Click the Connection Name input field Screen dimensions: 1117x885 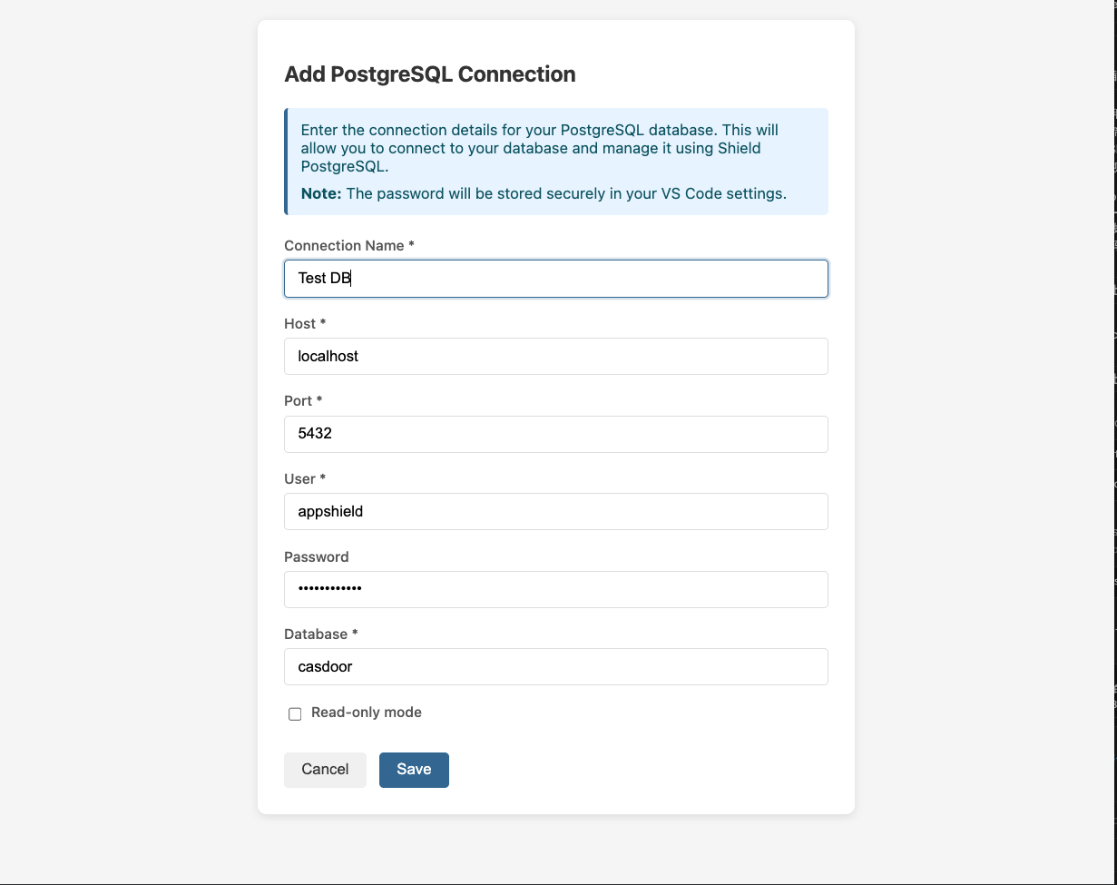pyautogui.click(x=555, y=279)
